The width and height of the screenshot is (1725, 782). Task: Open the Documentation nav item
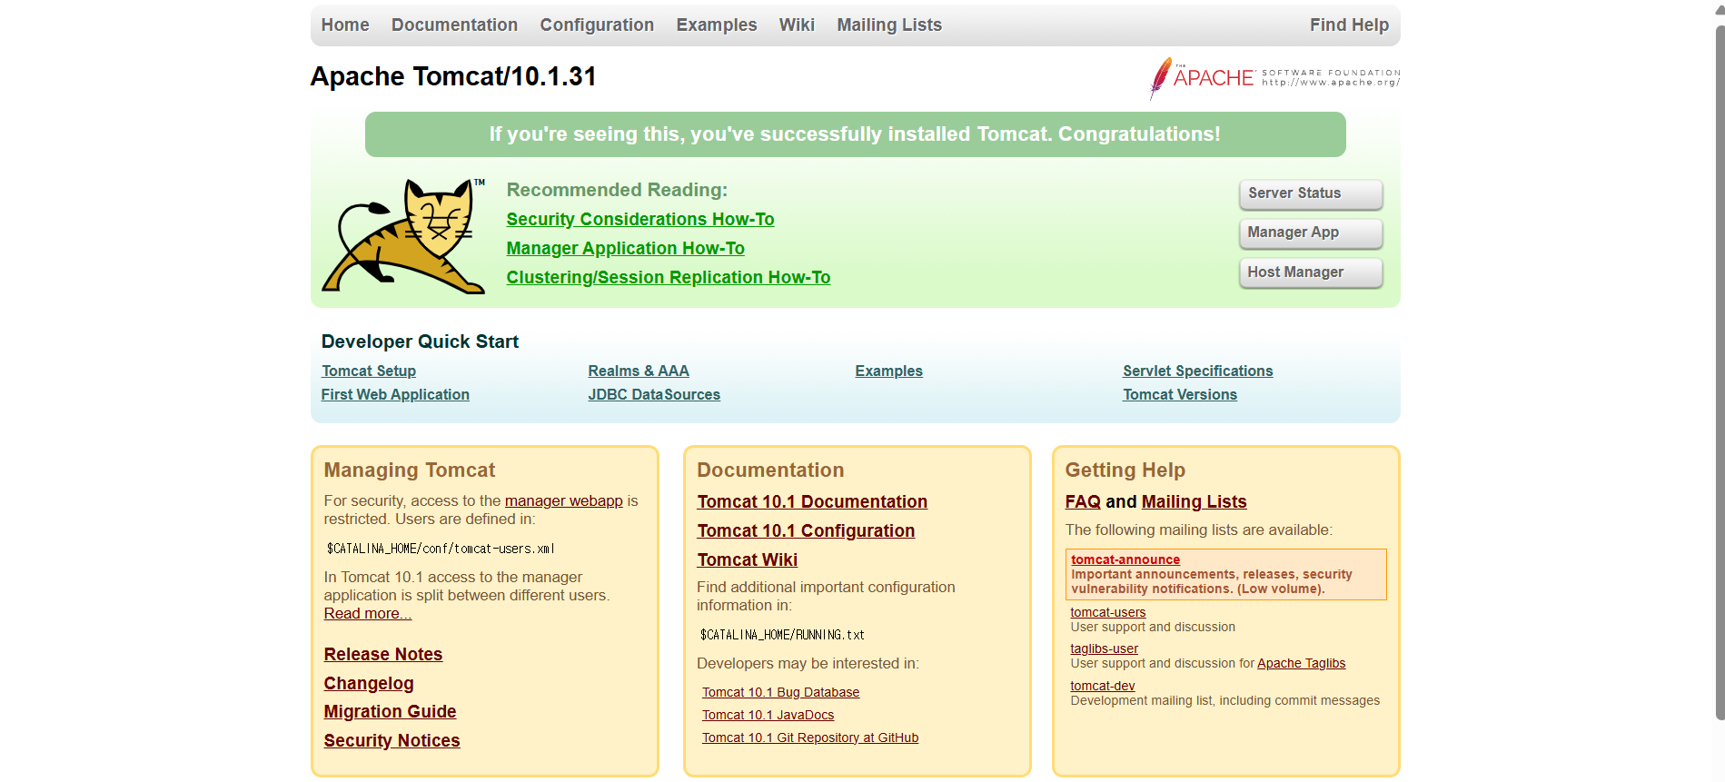(454, 25)
